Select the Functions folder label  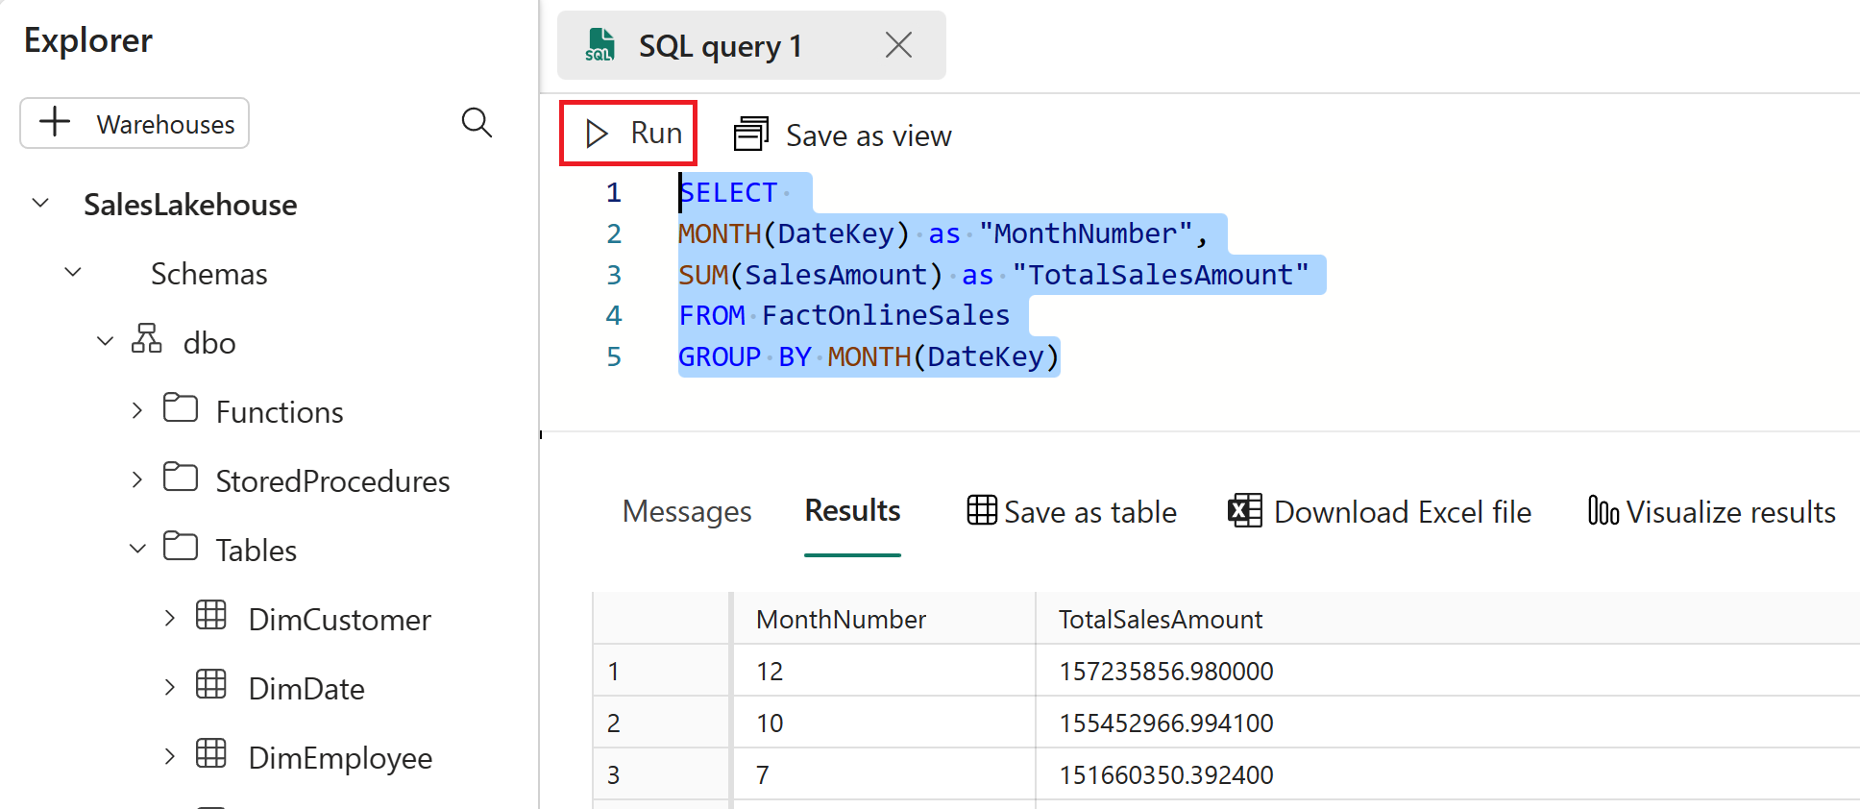pos(280,412)
